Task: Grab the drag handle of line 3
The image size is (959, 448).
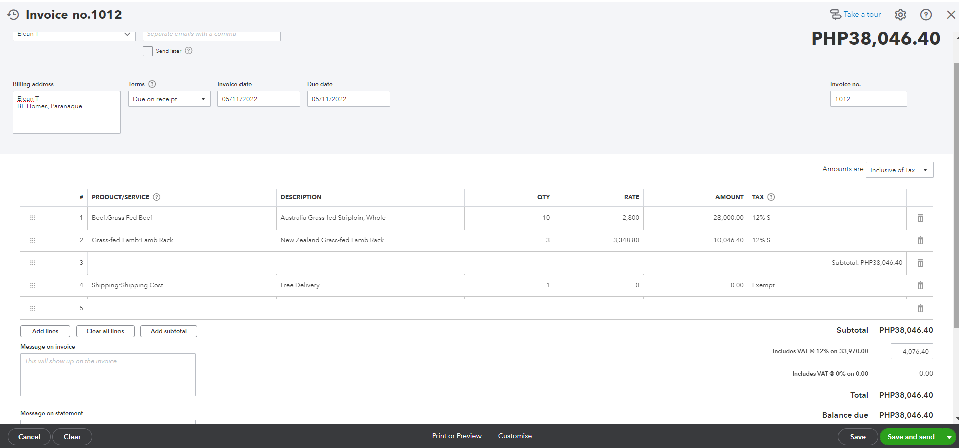Action: coord(33,263)
